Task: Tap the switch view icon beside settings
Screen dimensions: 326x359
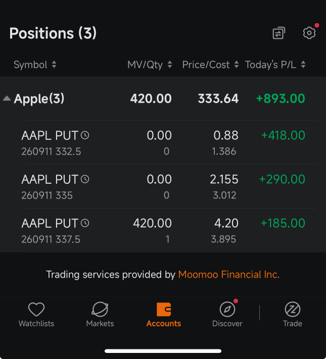Action: coord(279,33)
